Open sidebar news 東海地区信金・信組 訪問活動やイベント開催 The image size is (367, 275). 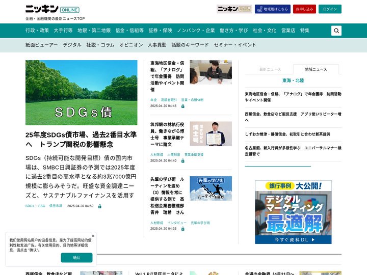point(293,97)
